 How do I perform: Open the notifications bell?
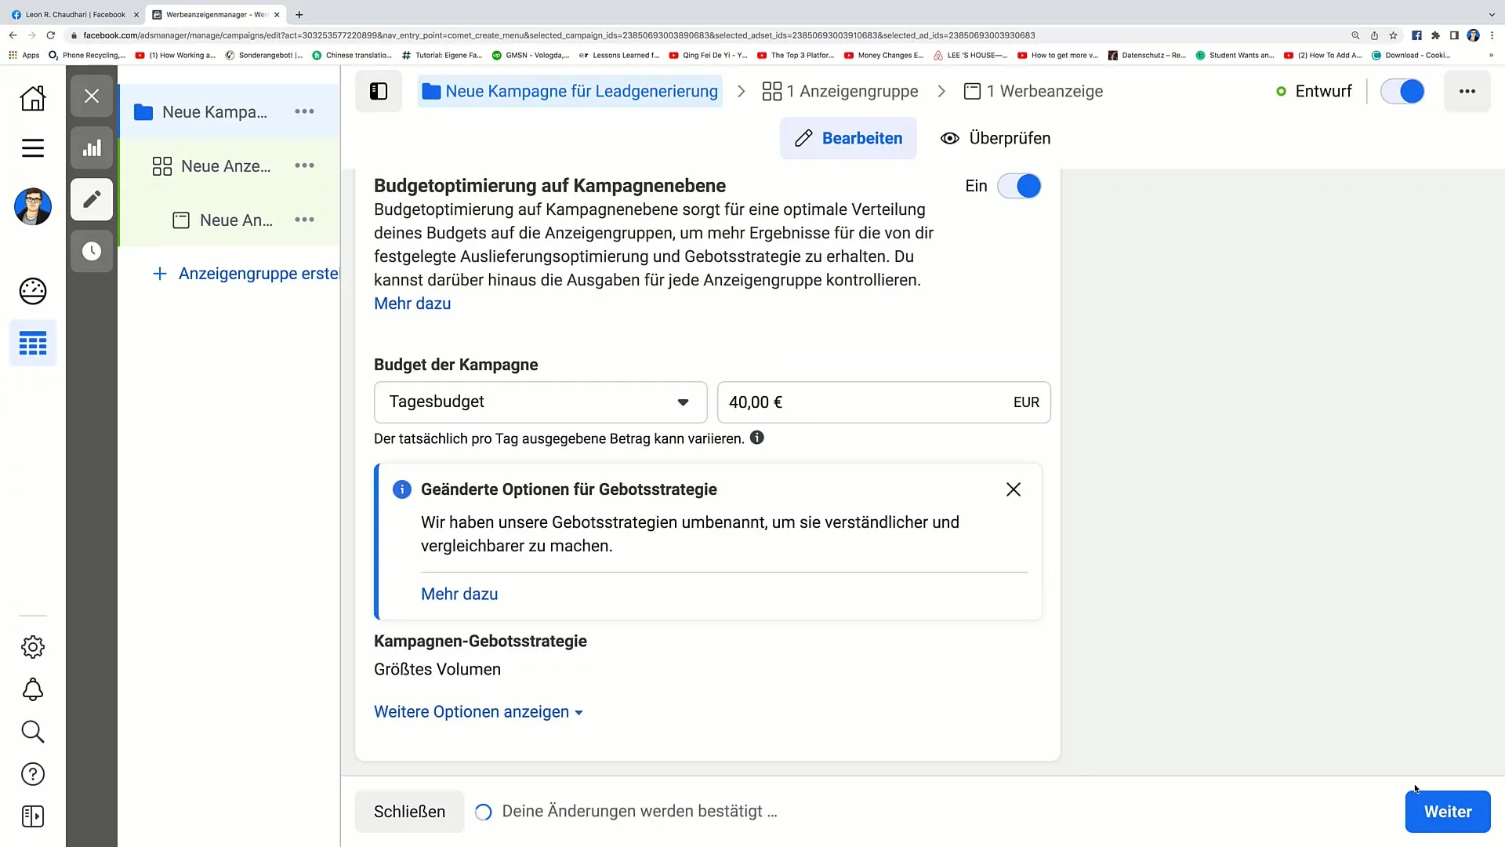click(32, 689)
